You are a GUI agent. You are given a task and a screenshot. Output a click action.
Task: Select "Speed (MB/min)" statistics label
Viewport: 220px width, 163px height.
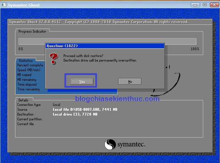tap(29, 70)
